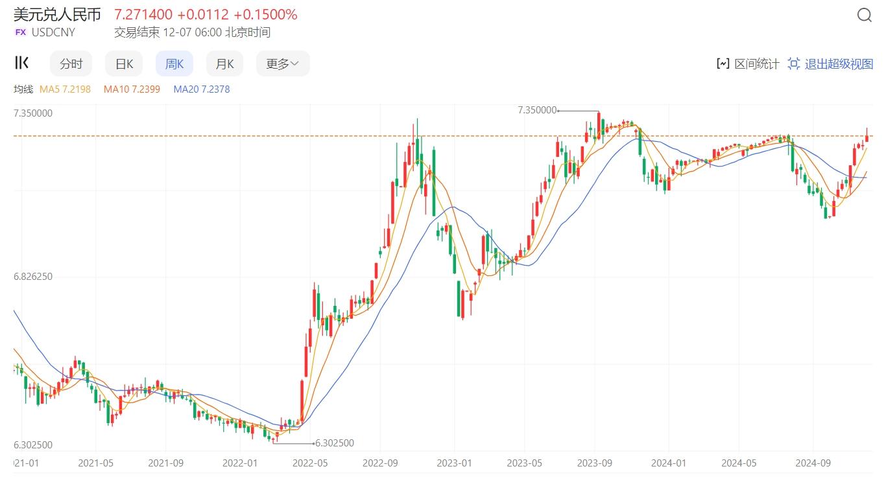Screen dimensions: 886x484
Task: Click the purple FX badge beside USDCNY
Action: pyautogui.click(x=21, y=32)
